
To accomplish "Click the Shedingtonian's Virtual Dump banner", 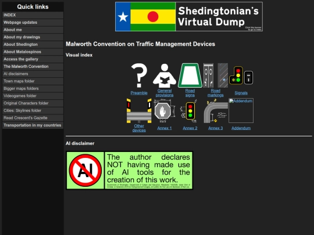I will click(x=189, y=17).
